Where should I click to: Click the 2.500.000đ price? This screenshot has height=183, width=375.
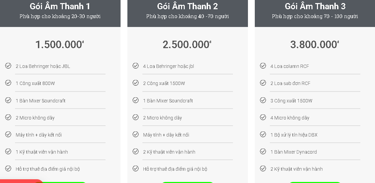[x=187, y=44]
